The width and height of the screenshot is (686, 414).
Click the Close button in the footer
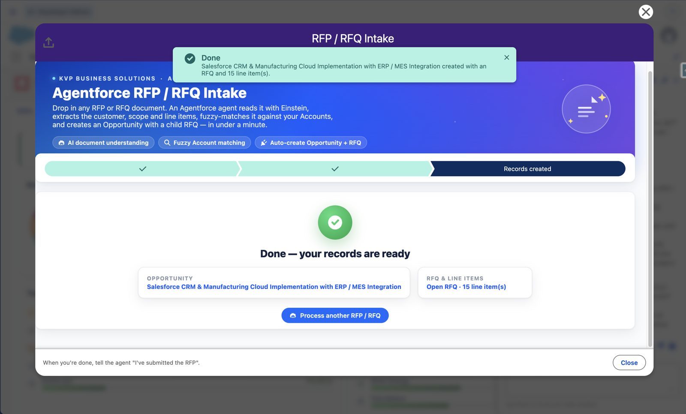coord(629,363)
